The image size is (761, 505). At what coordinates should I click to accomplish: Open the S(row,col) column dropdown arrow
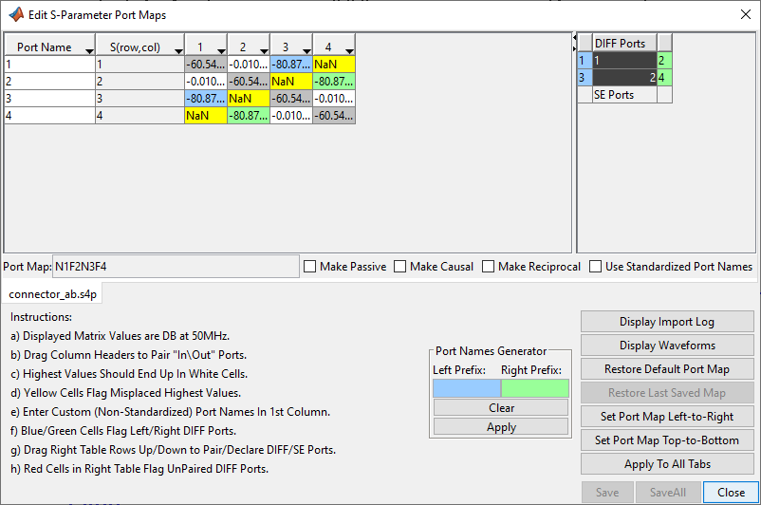(178, 50)
